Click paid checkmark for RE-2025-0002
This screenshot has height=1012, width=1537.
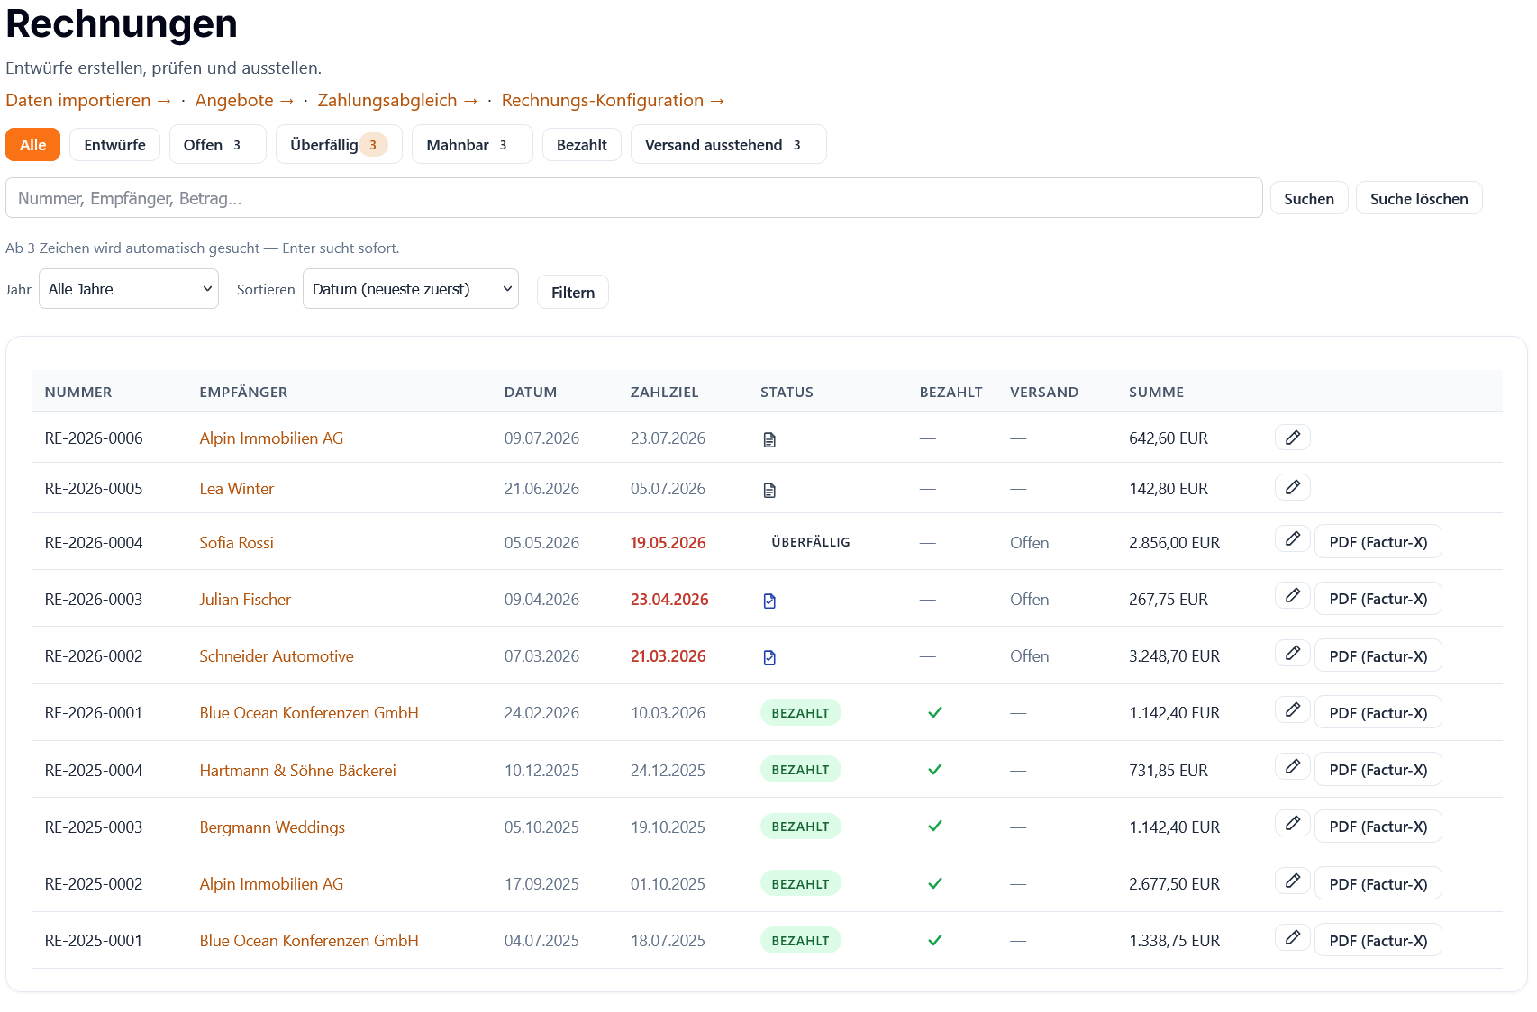935,883
